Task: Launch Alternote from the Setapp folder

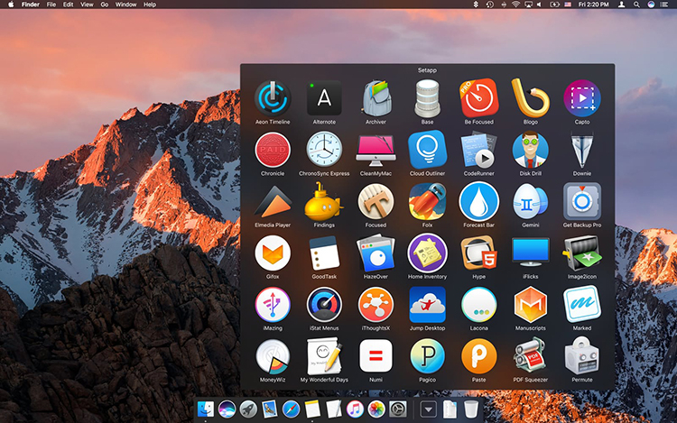Action: (x=324, y=98)
